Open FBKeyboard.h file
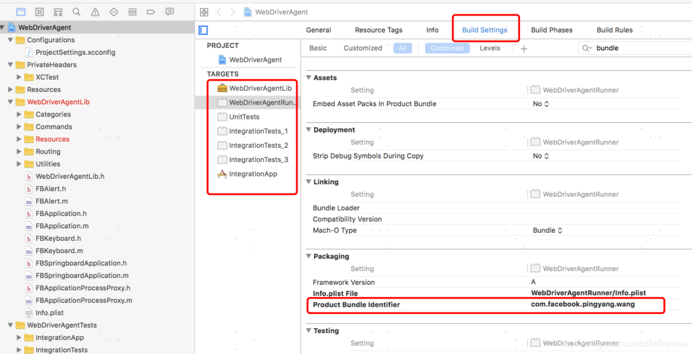This screenshot has height=354, width=692. point(53,238)
